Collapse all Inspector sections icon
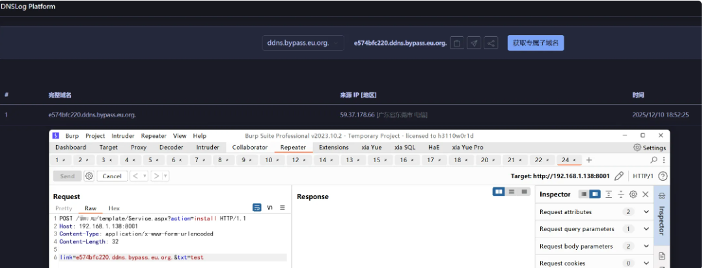 [621, 194]
